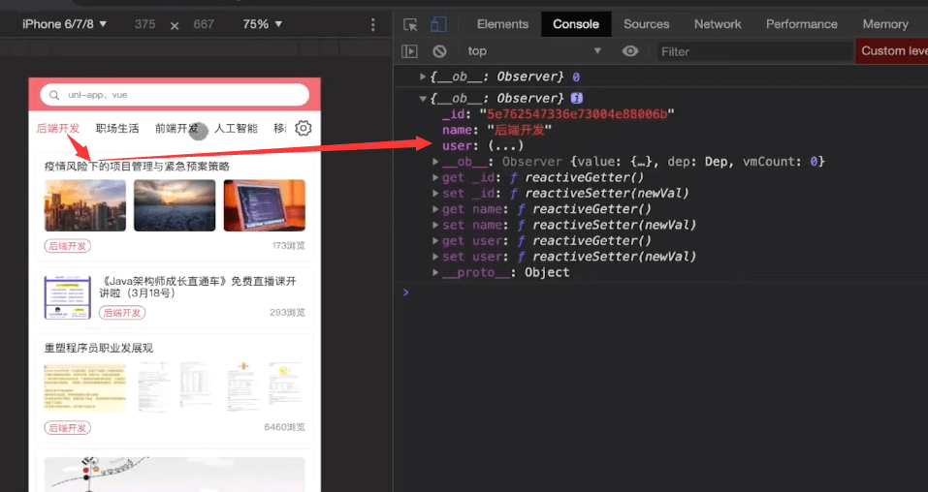The image size is (928, 492).
Task: Expand the __proto__ Object entry
Action: [x=435, y=272]
